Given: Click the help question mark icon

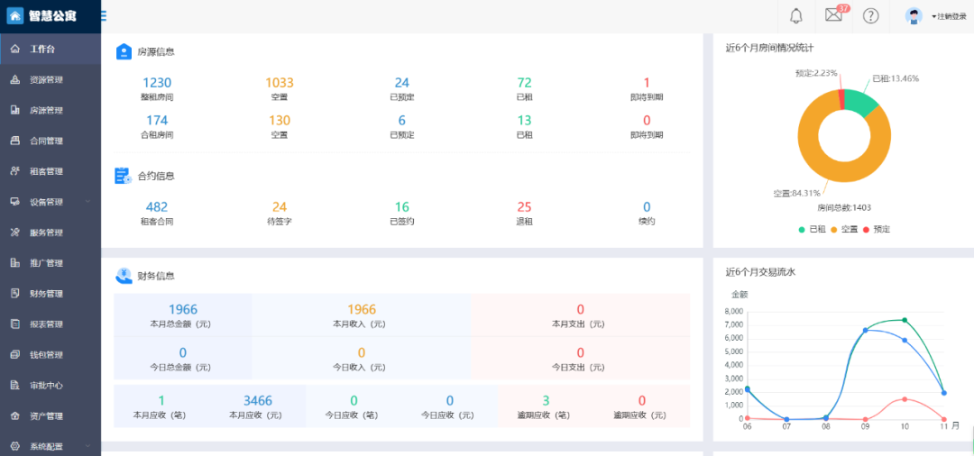Looking at the screenshot, I should 870,15.
